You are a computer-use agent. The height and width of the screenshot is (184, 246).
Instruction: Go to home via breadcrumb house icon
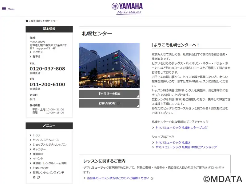click(x=27, y=21)
